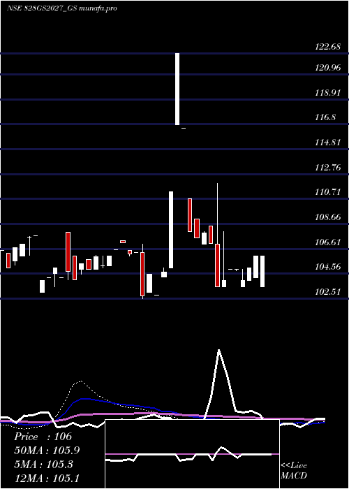
Task: Click the 108.66 price level label
Action: click(x=327, y=217)
